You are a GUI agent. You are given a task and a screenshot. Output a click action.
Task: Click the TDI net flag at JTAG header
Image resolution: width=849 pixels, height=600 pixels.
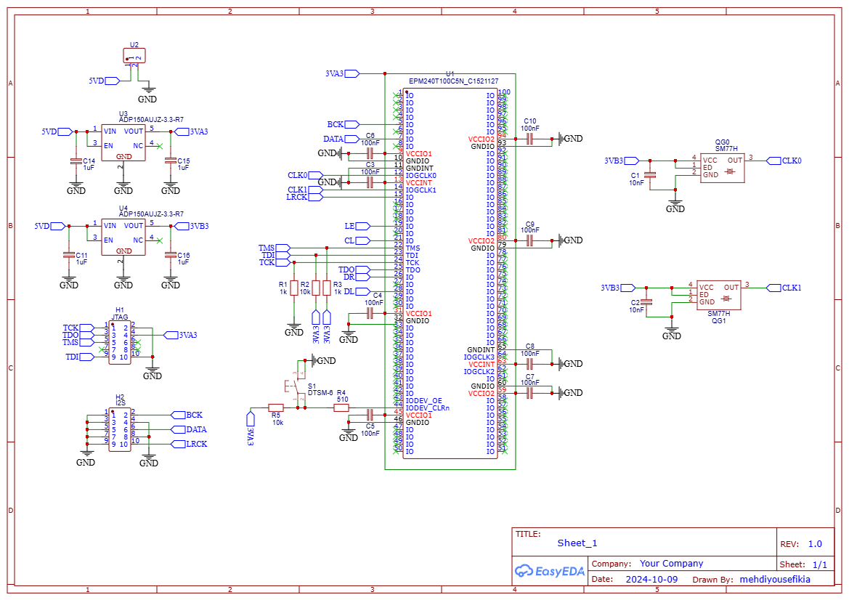[x=80, y=357]
